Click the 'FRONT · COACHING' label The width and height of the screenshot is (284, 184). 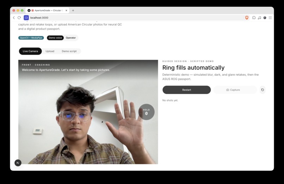(x=36, y=65)
